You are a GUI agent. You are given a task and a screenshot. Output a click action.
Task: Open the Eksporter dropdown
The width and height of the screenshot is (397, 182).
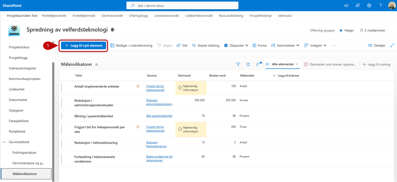(236, 45)
